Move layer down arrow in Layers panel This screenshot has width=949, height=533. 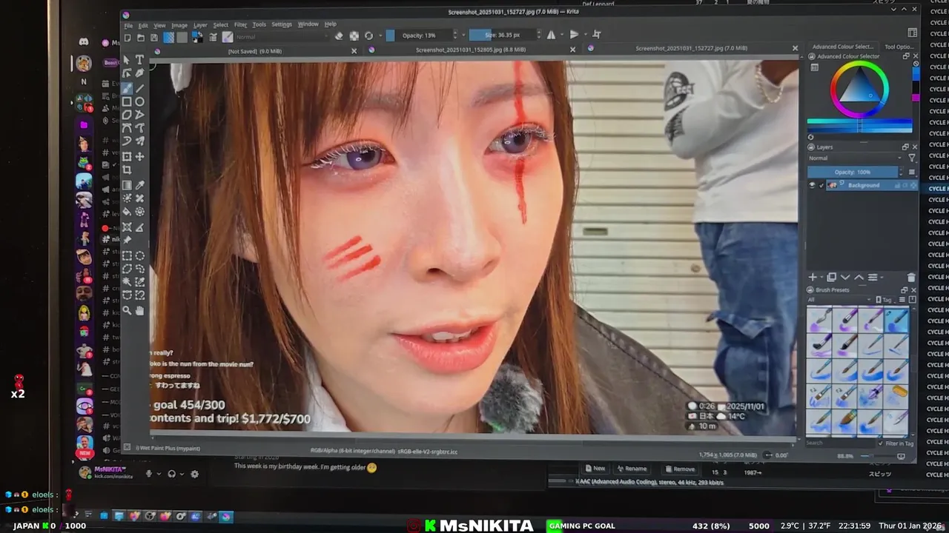click(845, 278)
